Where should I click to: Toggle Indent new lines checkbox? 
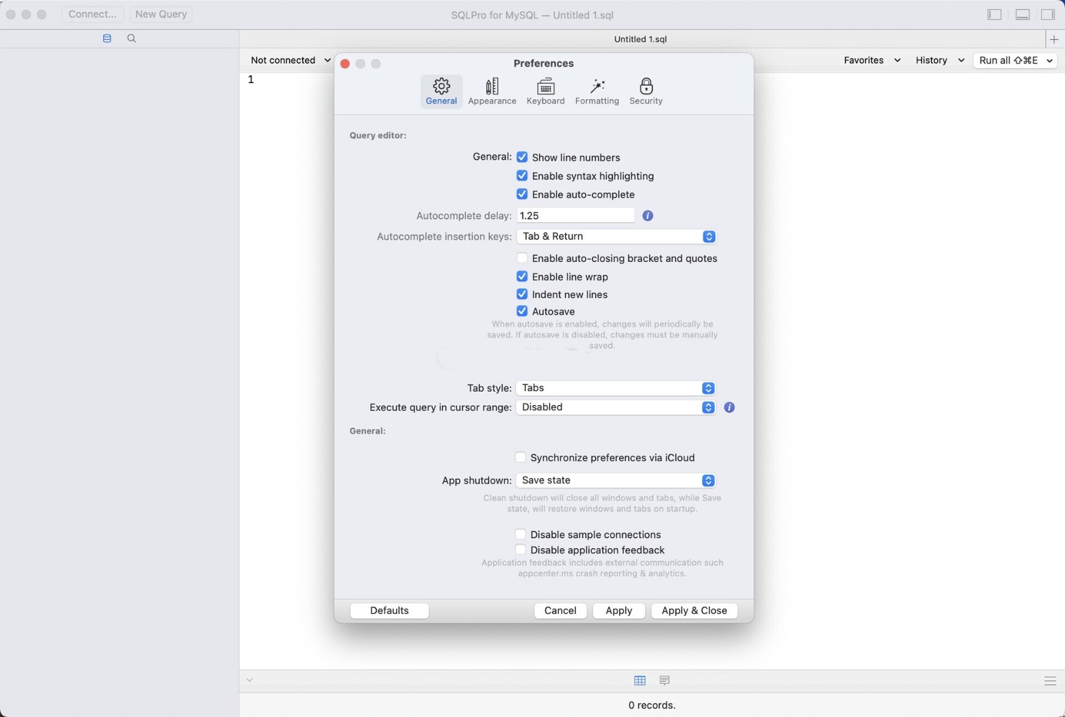(522, 294)
